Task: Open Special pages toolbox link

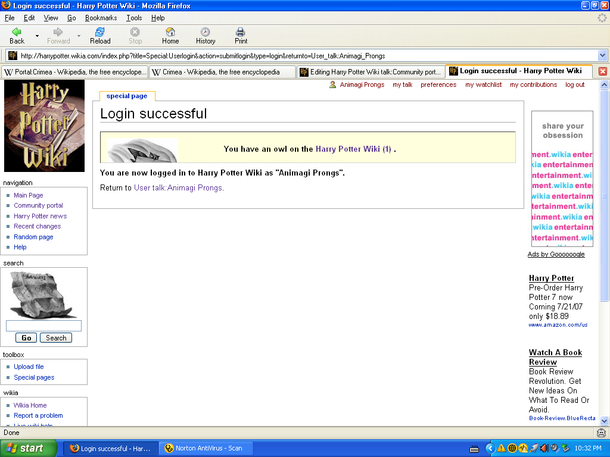Action: click(x=34, y=377)
